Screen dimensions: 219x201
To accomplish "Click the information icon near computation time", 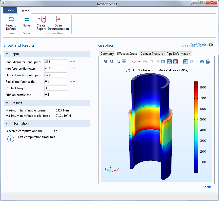I will point(11,139).
